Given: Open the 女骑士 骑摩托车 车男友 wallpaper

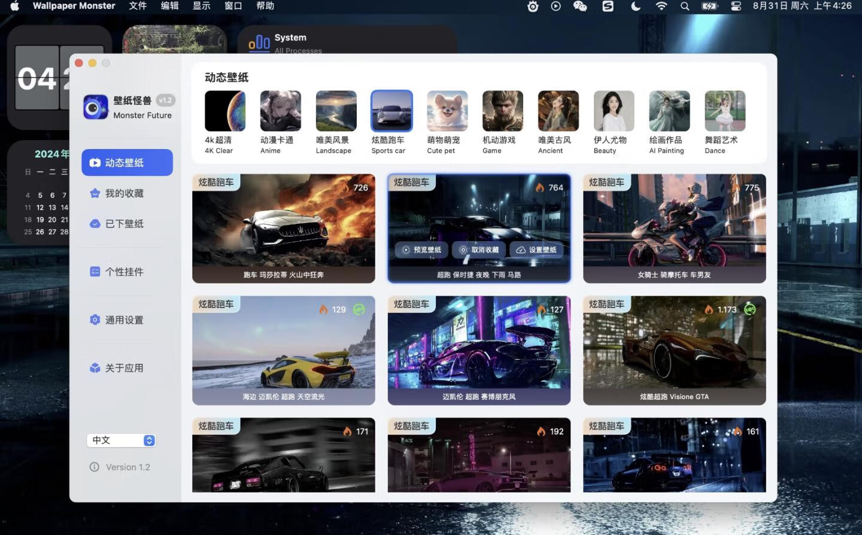Looking at the screenshot, I should 675,229.
